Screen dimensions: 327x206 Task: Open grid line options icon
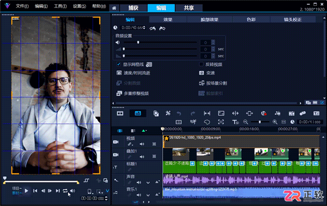(149, 64)
